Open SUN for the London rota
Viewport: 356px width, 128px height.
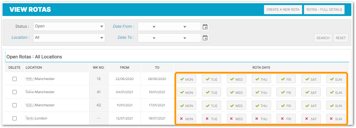click(336, 118)
